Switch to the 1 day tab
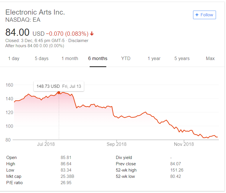Viewport: 226px width, 193px height. [14, 59]
